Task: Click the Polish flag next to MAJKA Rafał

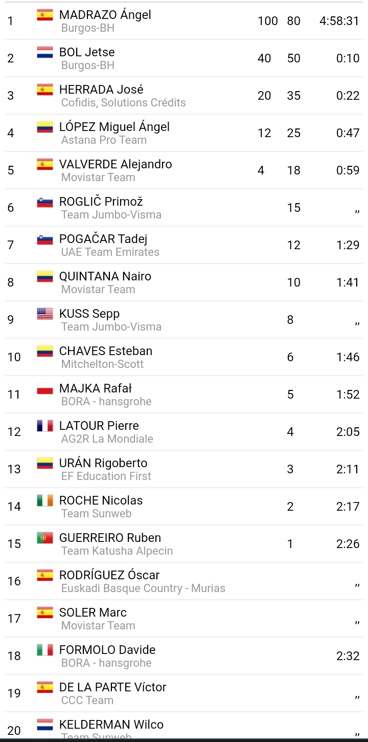Action: pos(45,389)
